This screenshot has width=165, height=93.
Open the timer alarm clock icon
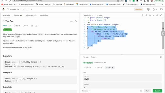pos(148,9)
